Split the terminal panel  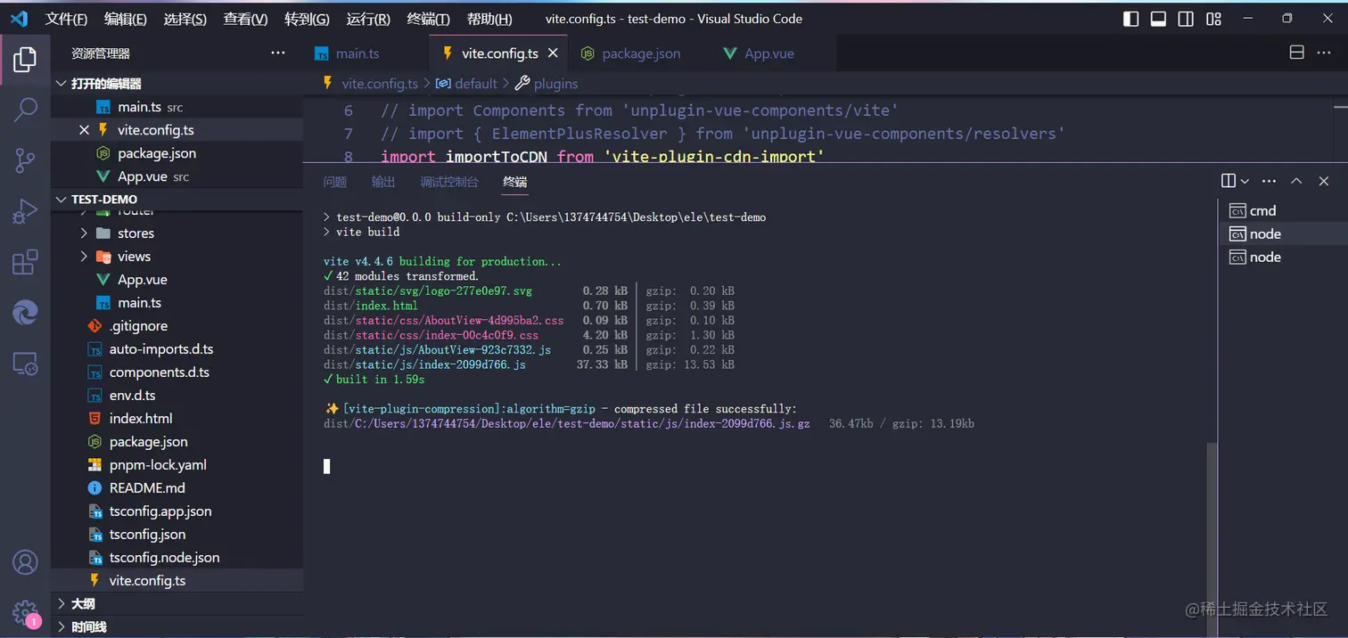coord(1229,181)
